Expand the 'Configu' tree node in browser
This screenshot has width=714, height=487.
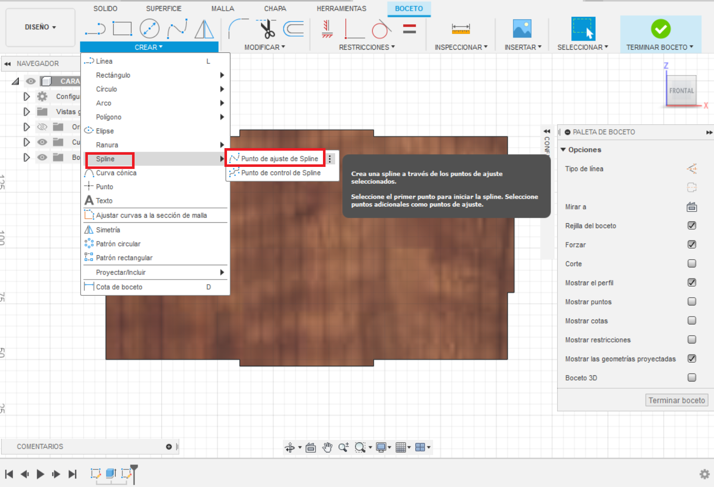pyautogui.click(x=26, y=96)
